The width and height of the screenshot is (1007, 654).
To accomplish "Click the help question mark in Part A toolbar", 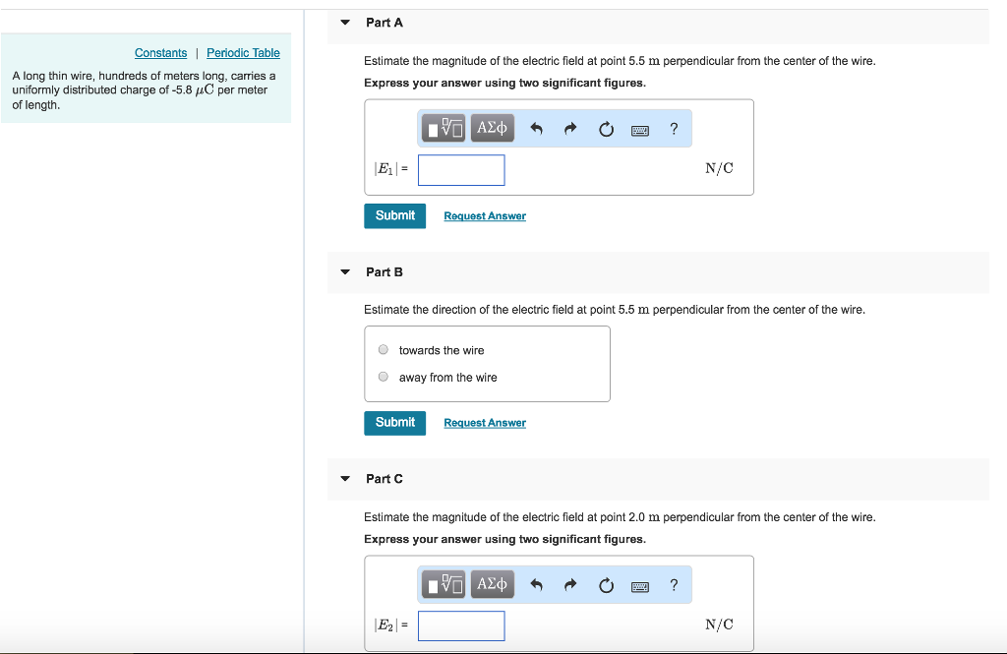I will pos(674,127).
